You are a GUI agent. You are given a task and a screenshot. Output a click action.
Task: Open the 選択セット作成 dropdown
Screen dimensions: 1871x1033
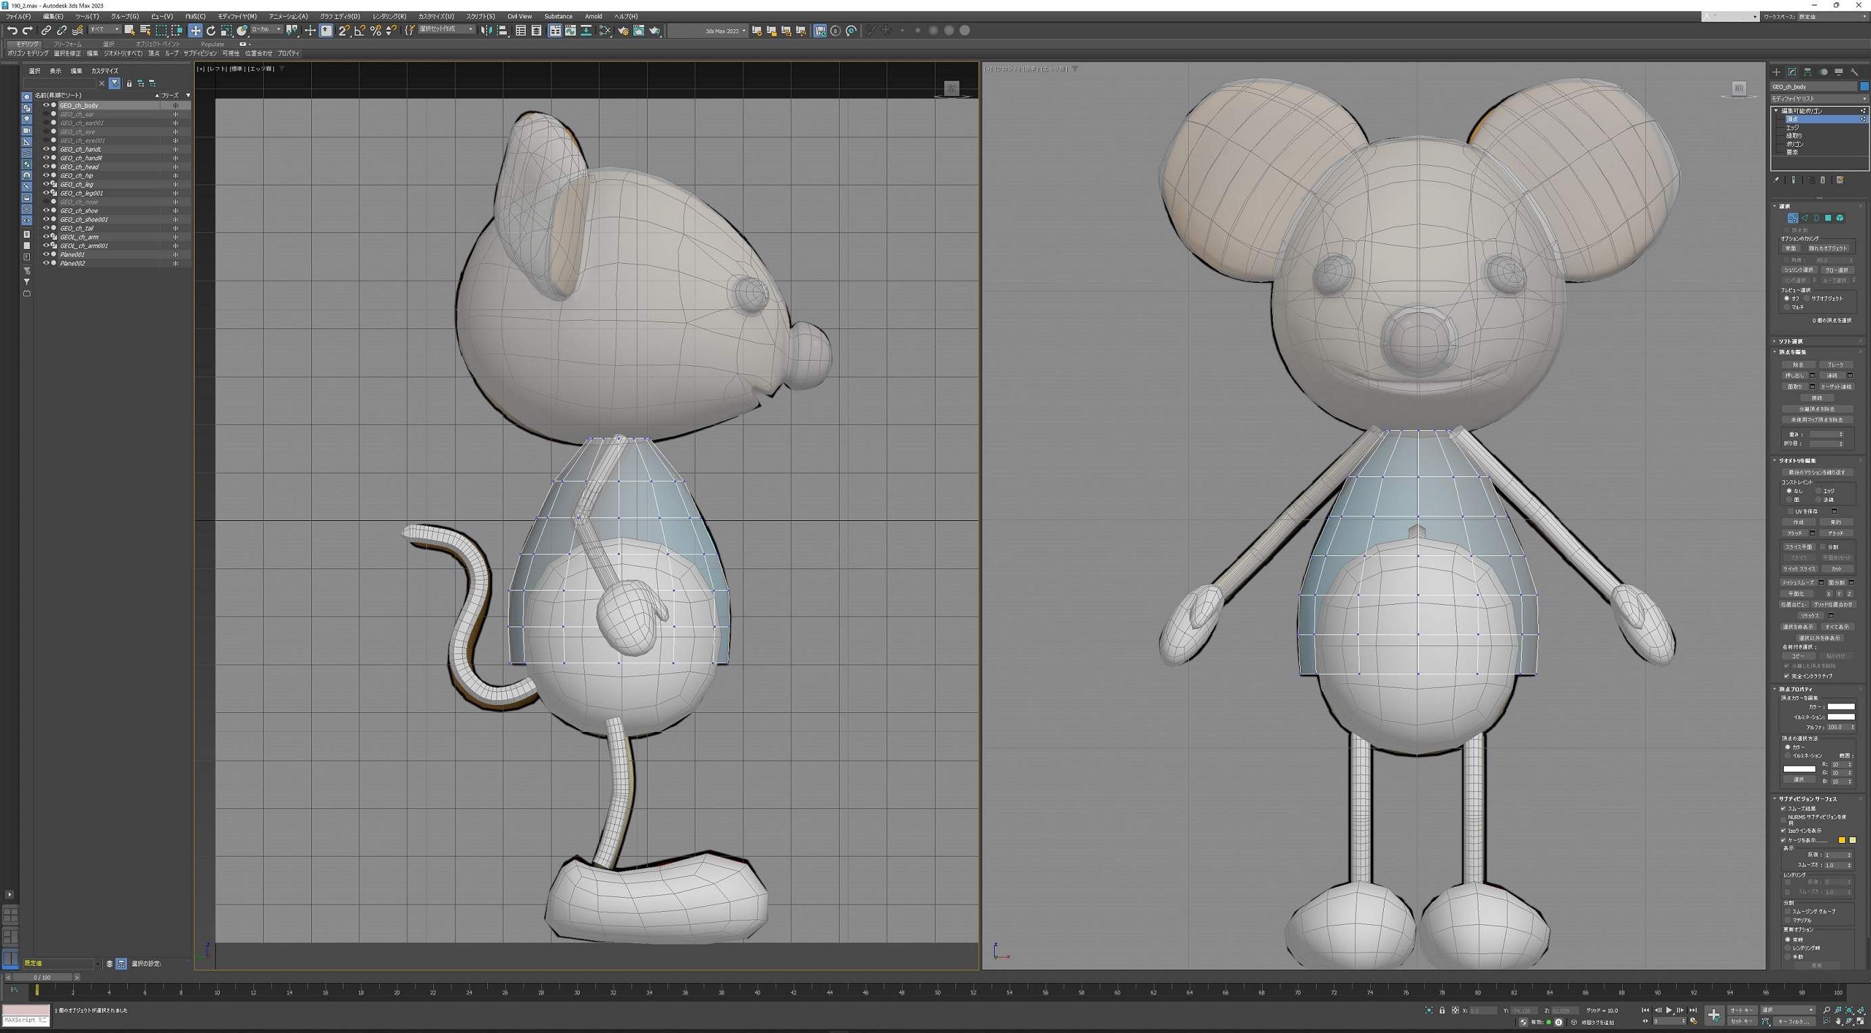[446, 30]
